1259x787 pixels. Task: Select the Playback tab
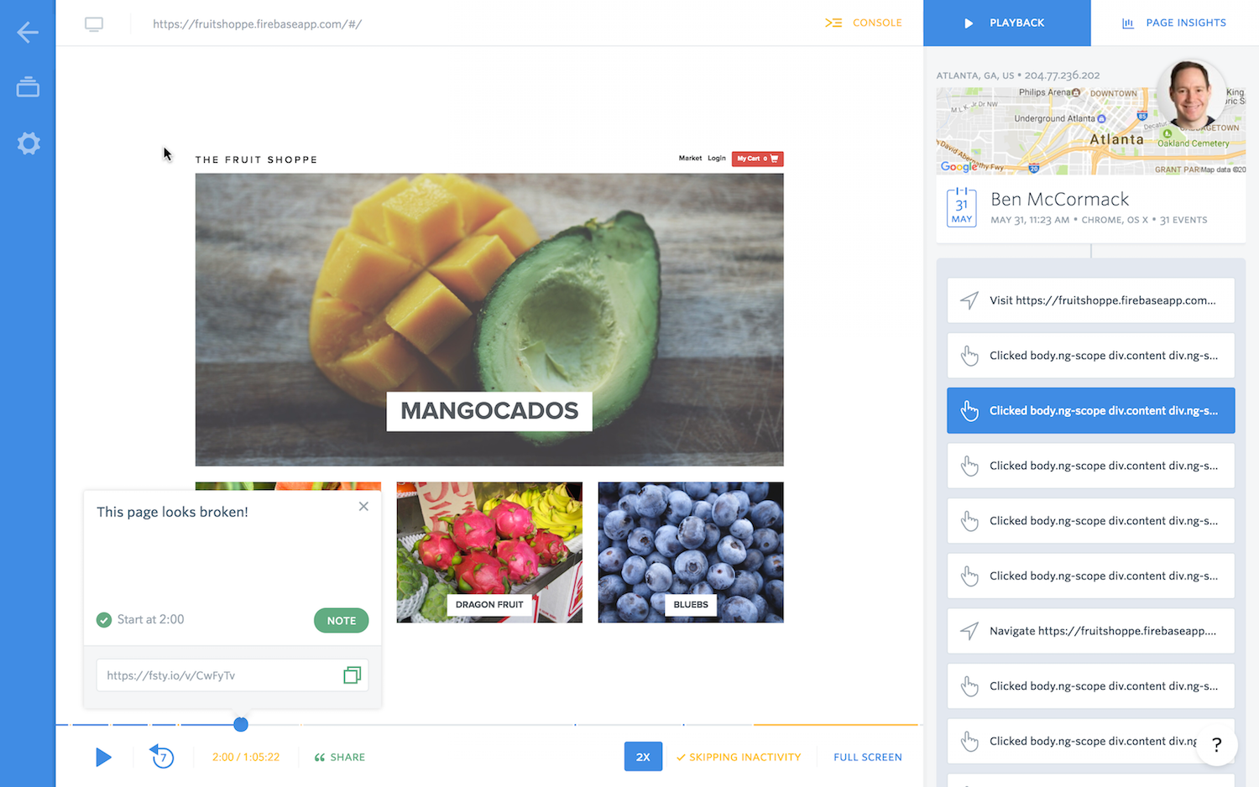(x=1006, y=23)
